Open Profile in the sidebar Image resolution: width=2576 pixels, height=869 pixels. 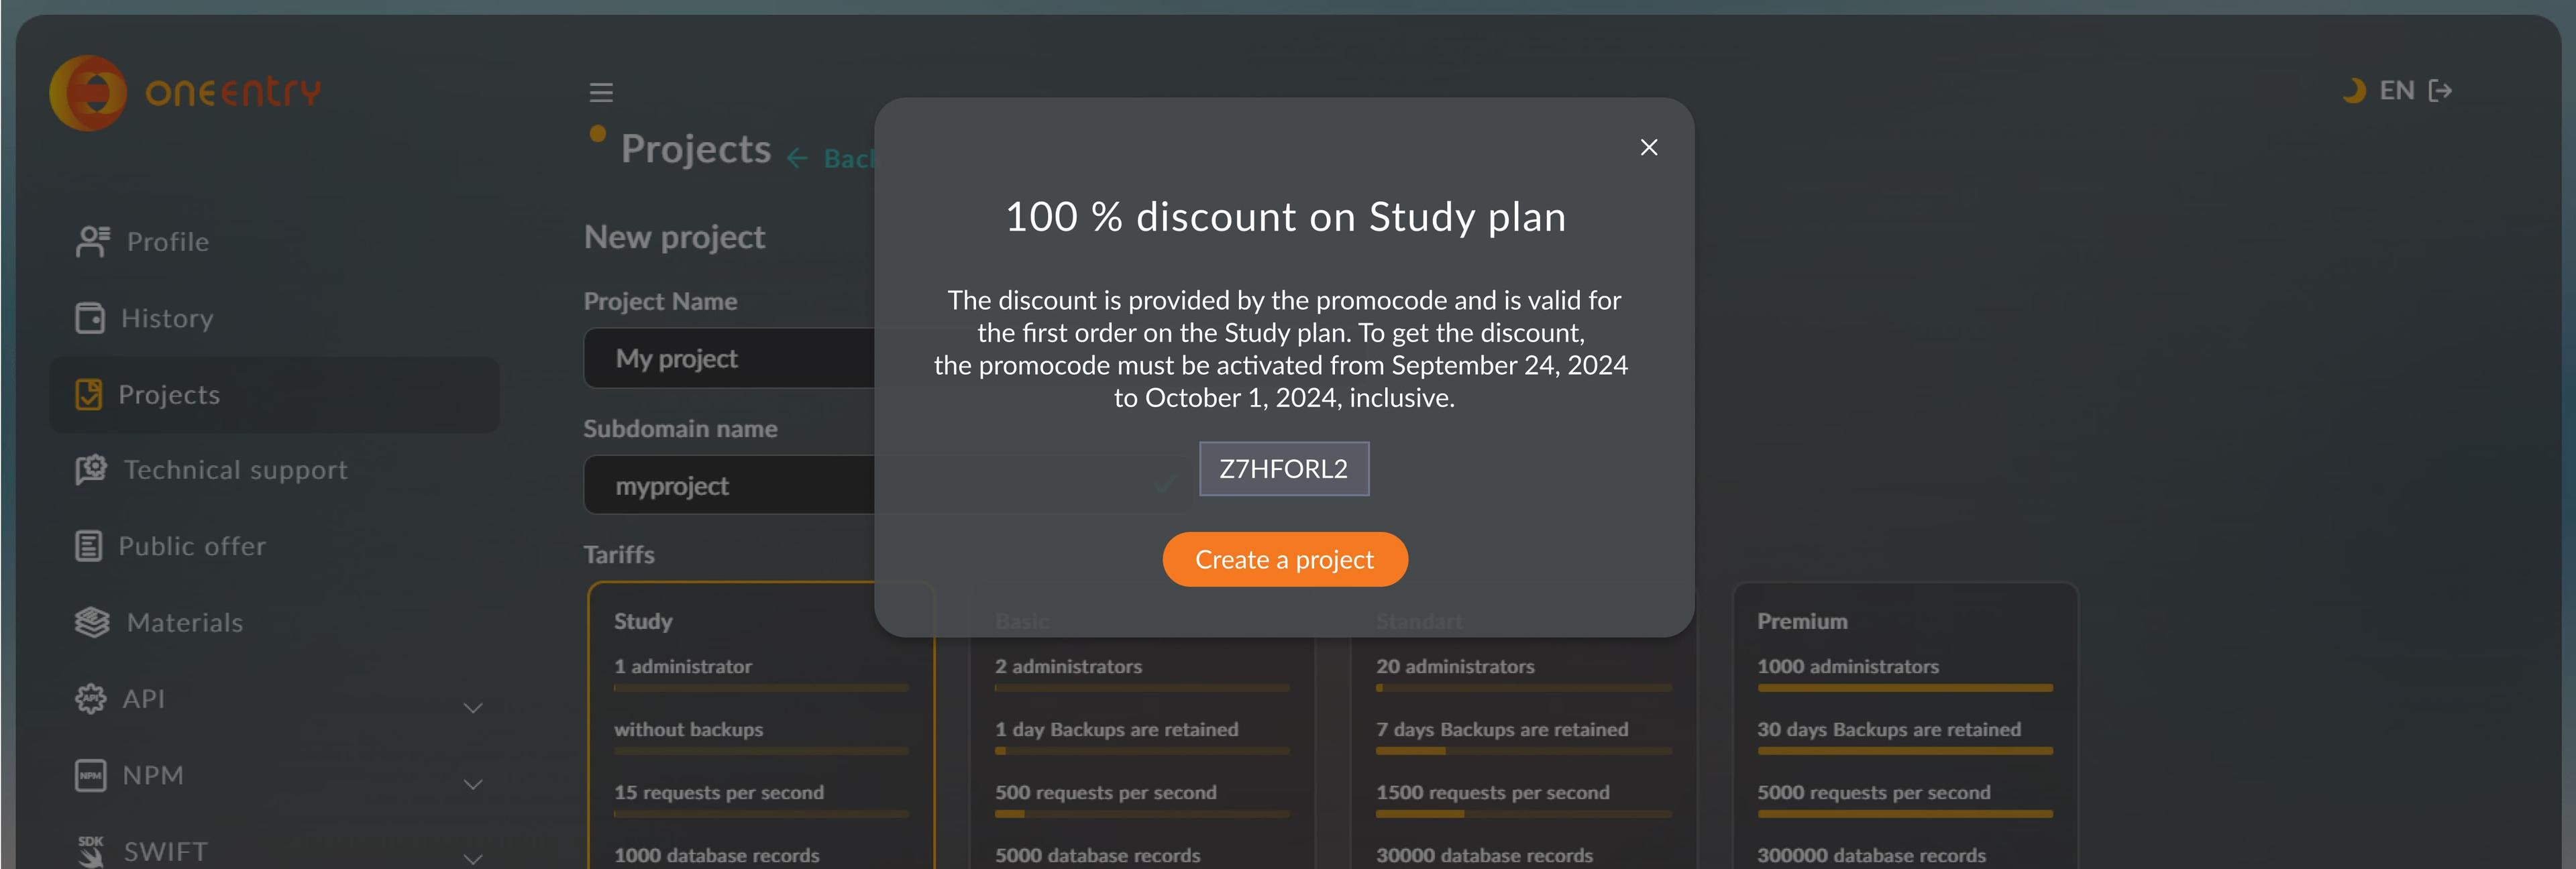click(167, 242)
